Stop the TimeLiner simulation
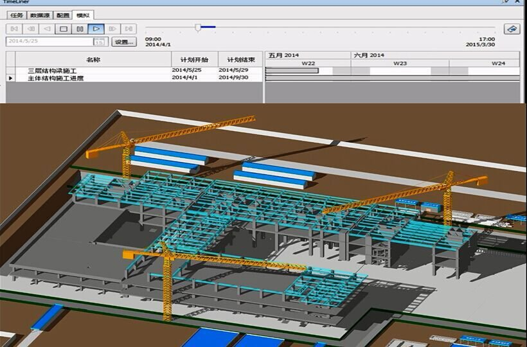This screenshot has height=347, width=527. pyautogui.click(x=63, y=29)
